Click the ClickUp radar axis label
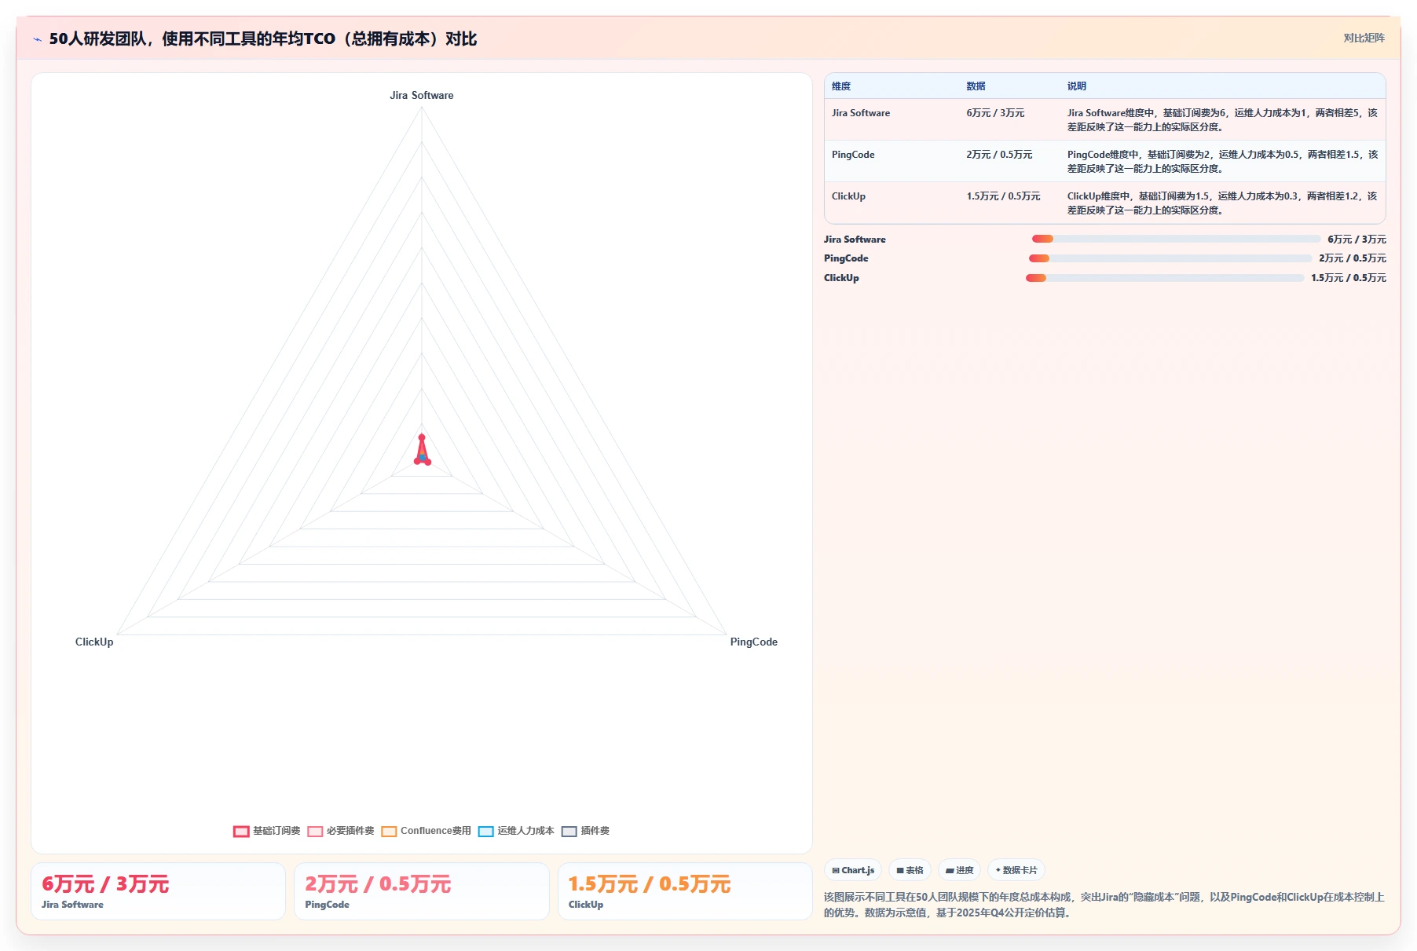The image size is (1417, 951). click(94, 642)
